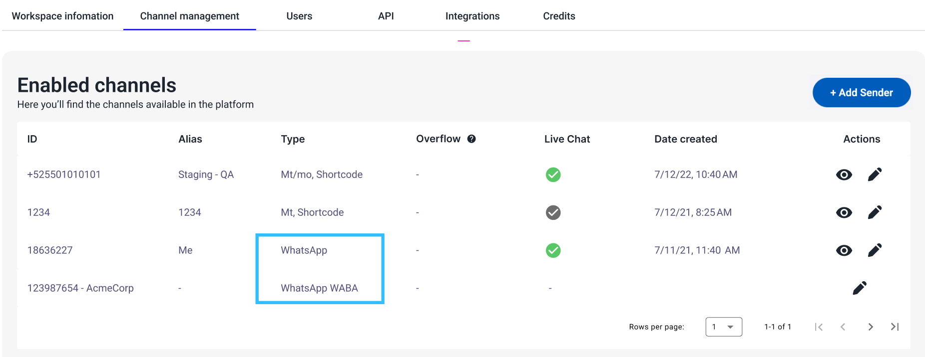Jump to the last page of channels
Screen dimensions: 925x357
pyautogui.click(x=895, y=327)
